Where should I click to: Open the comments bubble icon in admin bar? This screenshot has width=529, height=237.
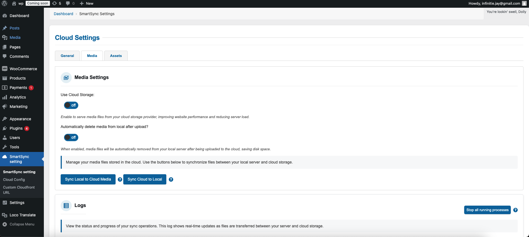click(x=68, y=3)
